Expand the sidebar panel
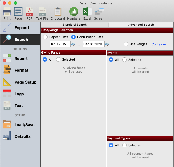This screenshot has height=167, width=174. 20,28
